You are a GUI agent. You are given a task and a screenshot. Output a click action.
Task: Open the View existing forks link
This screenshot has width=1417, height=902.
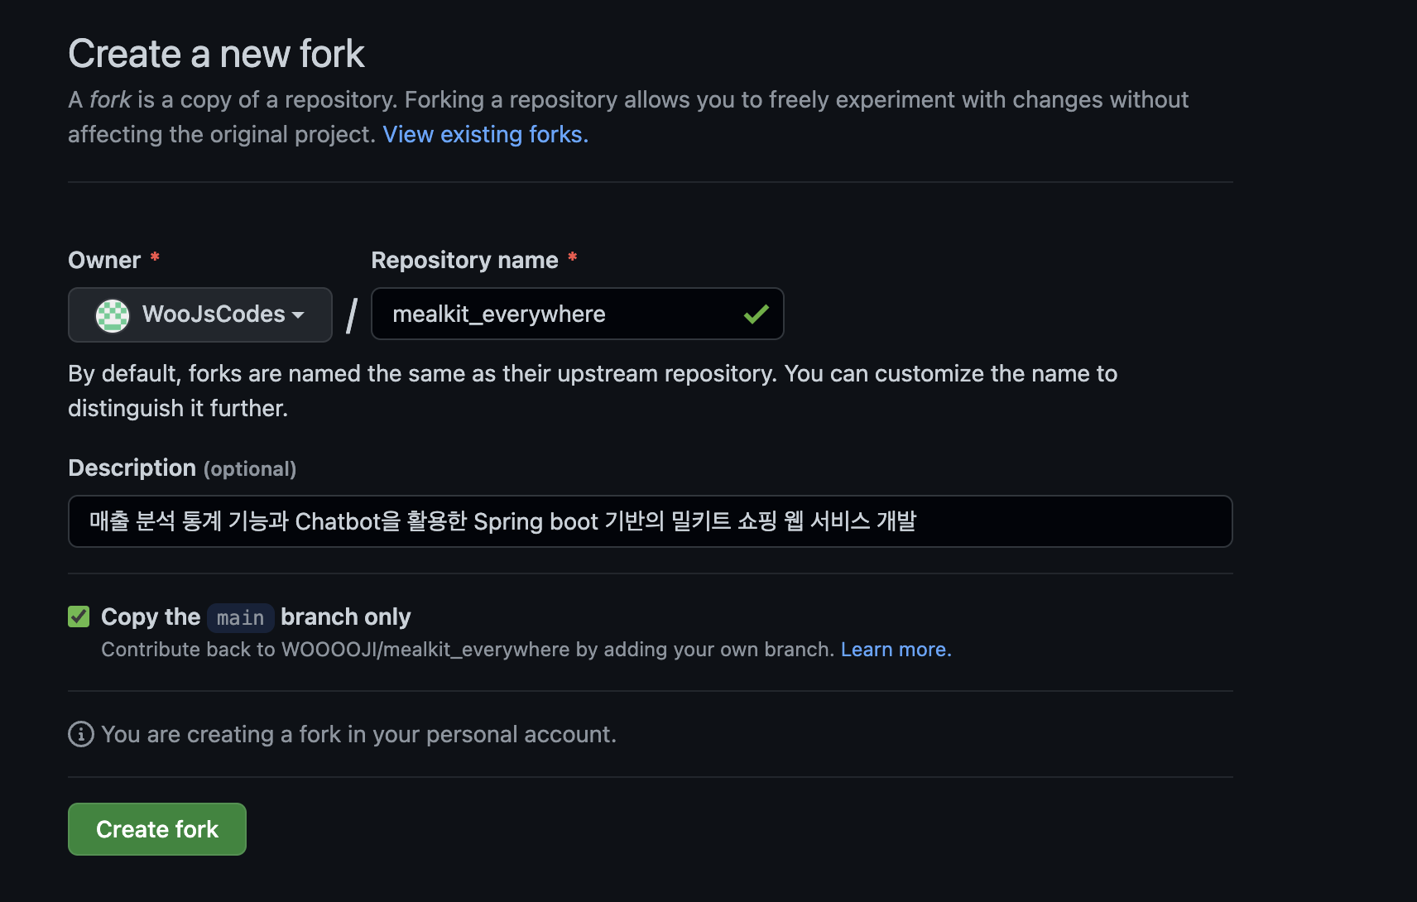(486, 134)
